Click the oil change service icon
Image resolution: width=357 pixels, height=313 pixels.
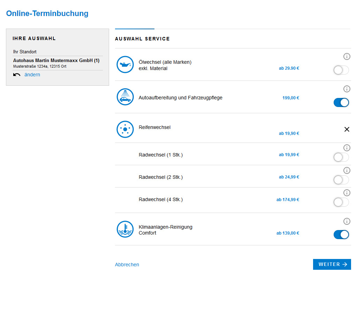click(x=125, y=65)
